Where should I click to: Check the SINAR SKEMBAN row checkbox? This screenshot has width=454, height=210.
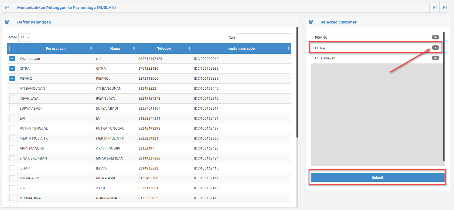coord(12,158)
